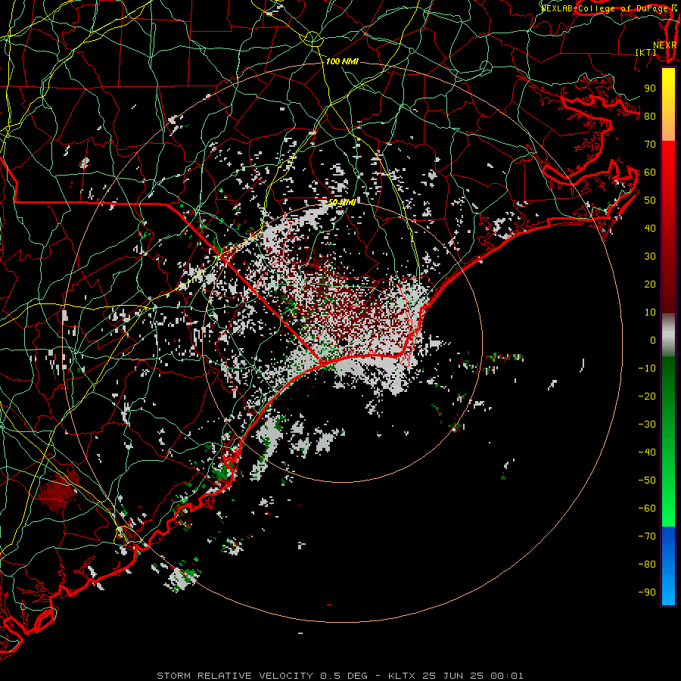Click the -70 scale value
Viewport: 681px width, 681px height.
point(647,536)
